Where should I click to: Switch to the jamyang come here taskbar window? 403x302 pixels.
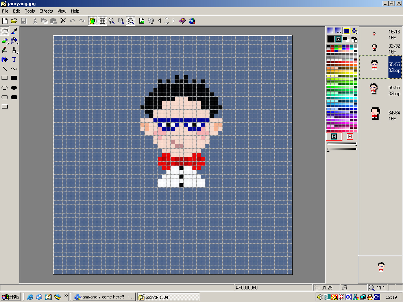[104, 297]
